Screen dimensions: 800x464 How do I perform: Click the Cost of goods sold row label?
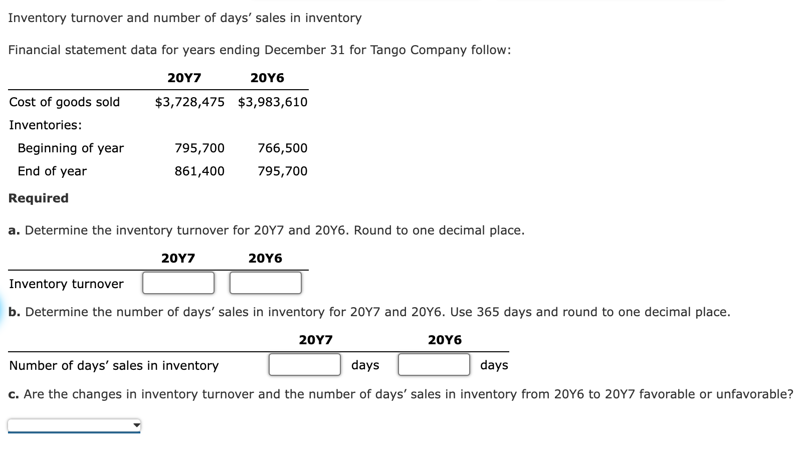click(65, 102)
